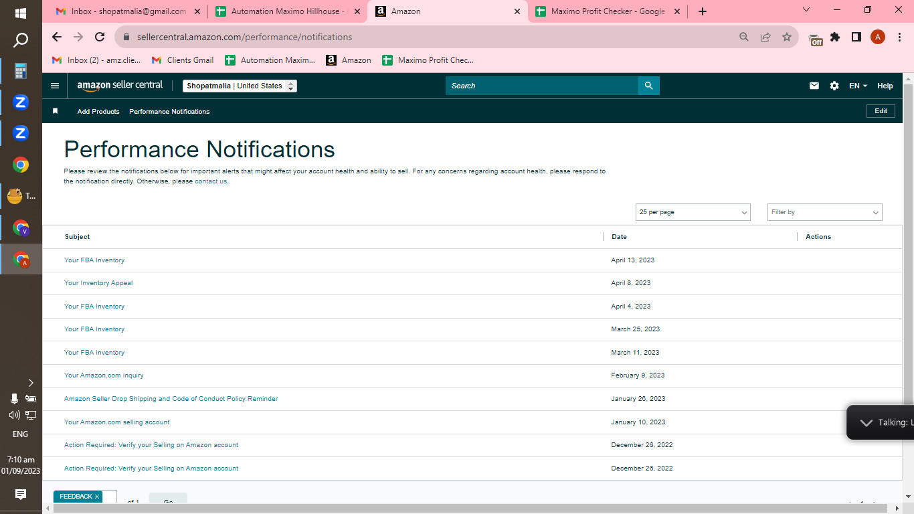Click the FEEDBACK button
This screenshot has height=514, width=914.
click(76, 497)
